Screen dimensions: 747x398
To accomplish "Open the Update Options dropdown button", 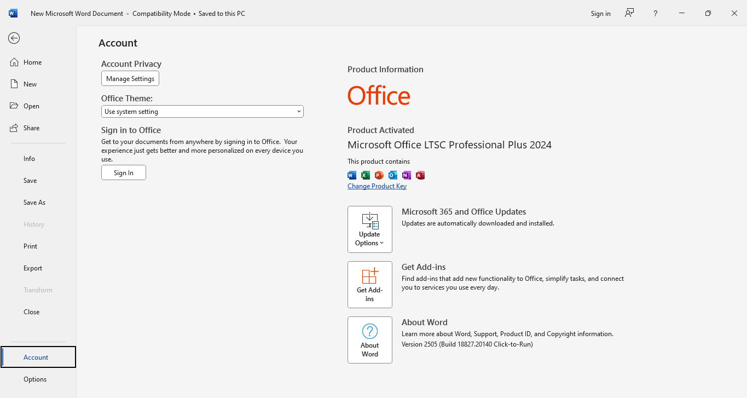I will [370, 229].
